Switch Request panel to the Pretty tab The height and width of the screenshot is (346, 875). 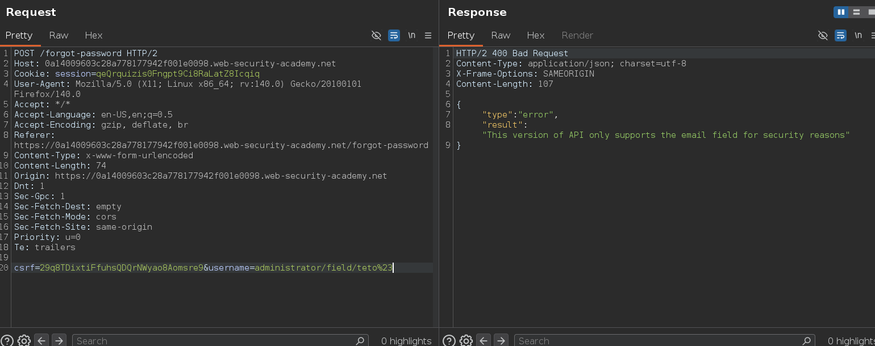tap(19, 35)
